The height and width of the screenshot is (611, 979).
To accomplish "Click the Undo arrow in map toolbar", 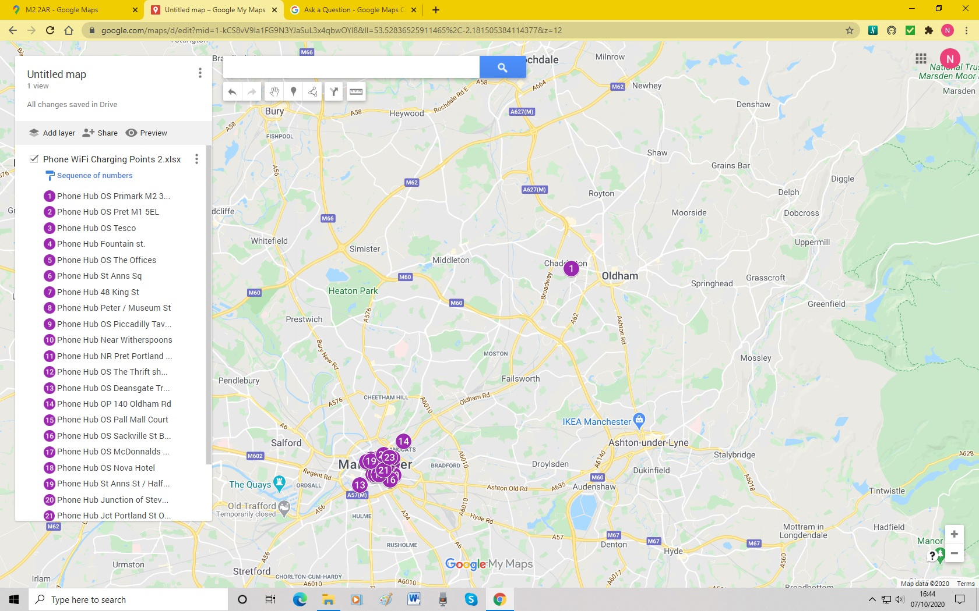I will [232, 91].
